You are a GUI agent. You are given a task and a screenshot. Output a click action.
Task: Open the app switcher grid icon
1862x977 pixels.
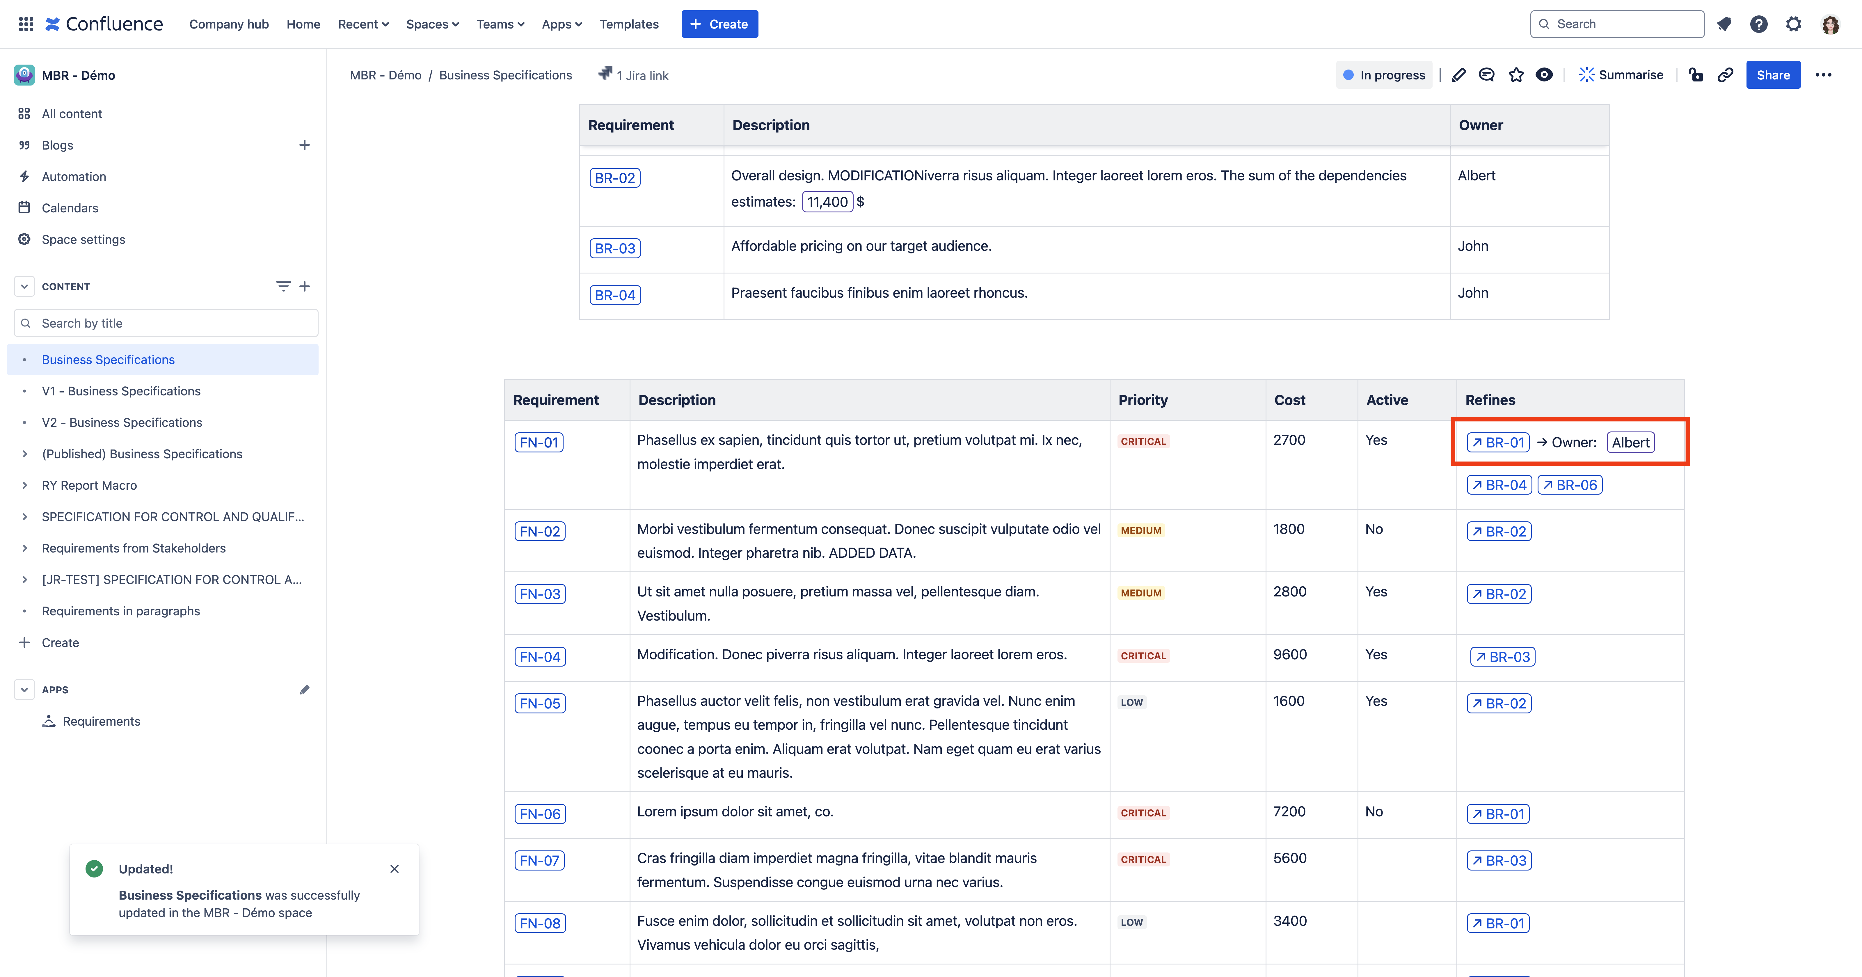[x=26, y=24]
